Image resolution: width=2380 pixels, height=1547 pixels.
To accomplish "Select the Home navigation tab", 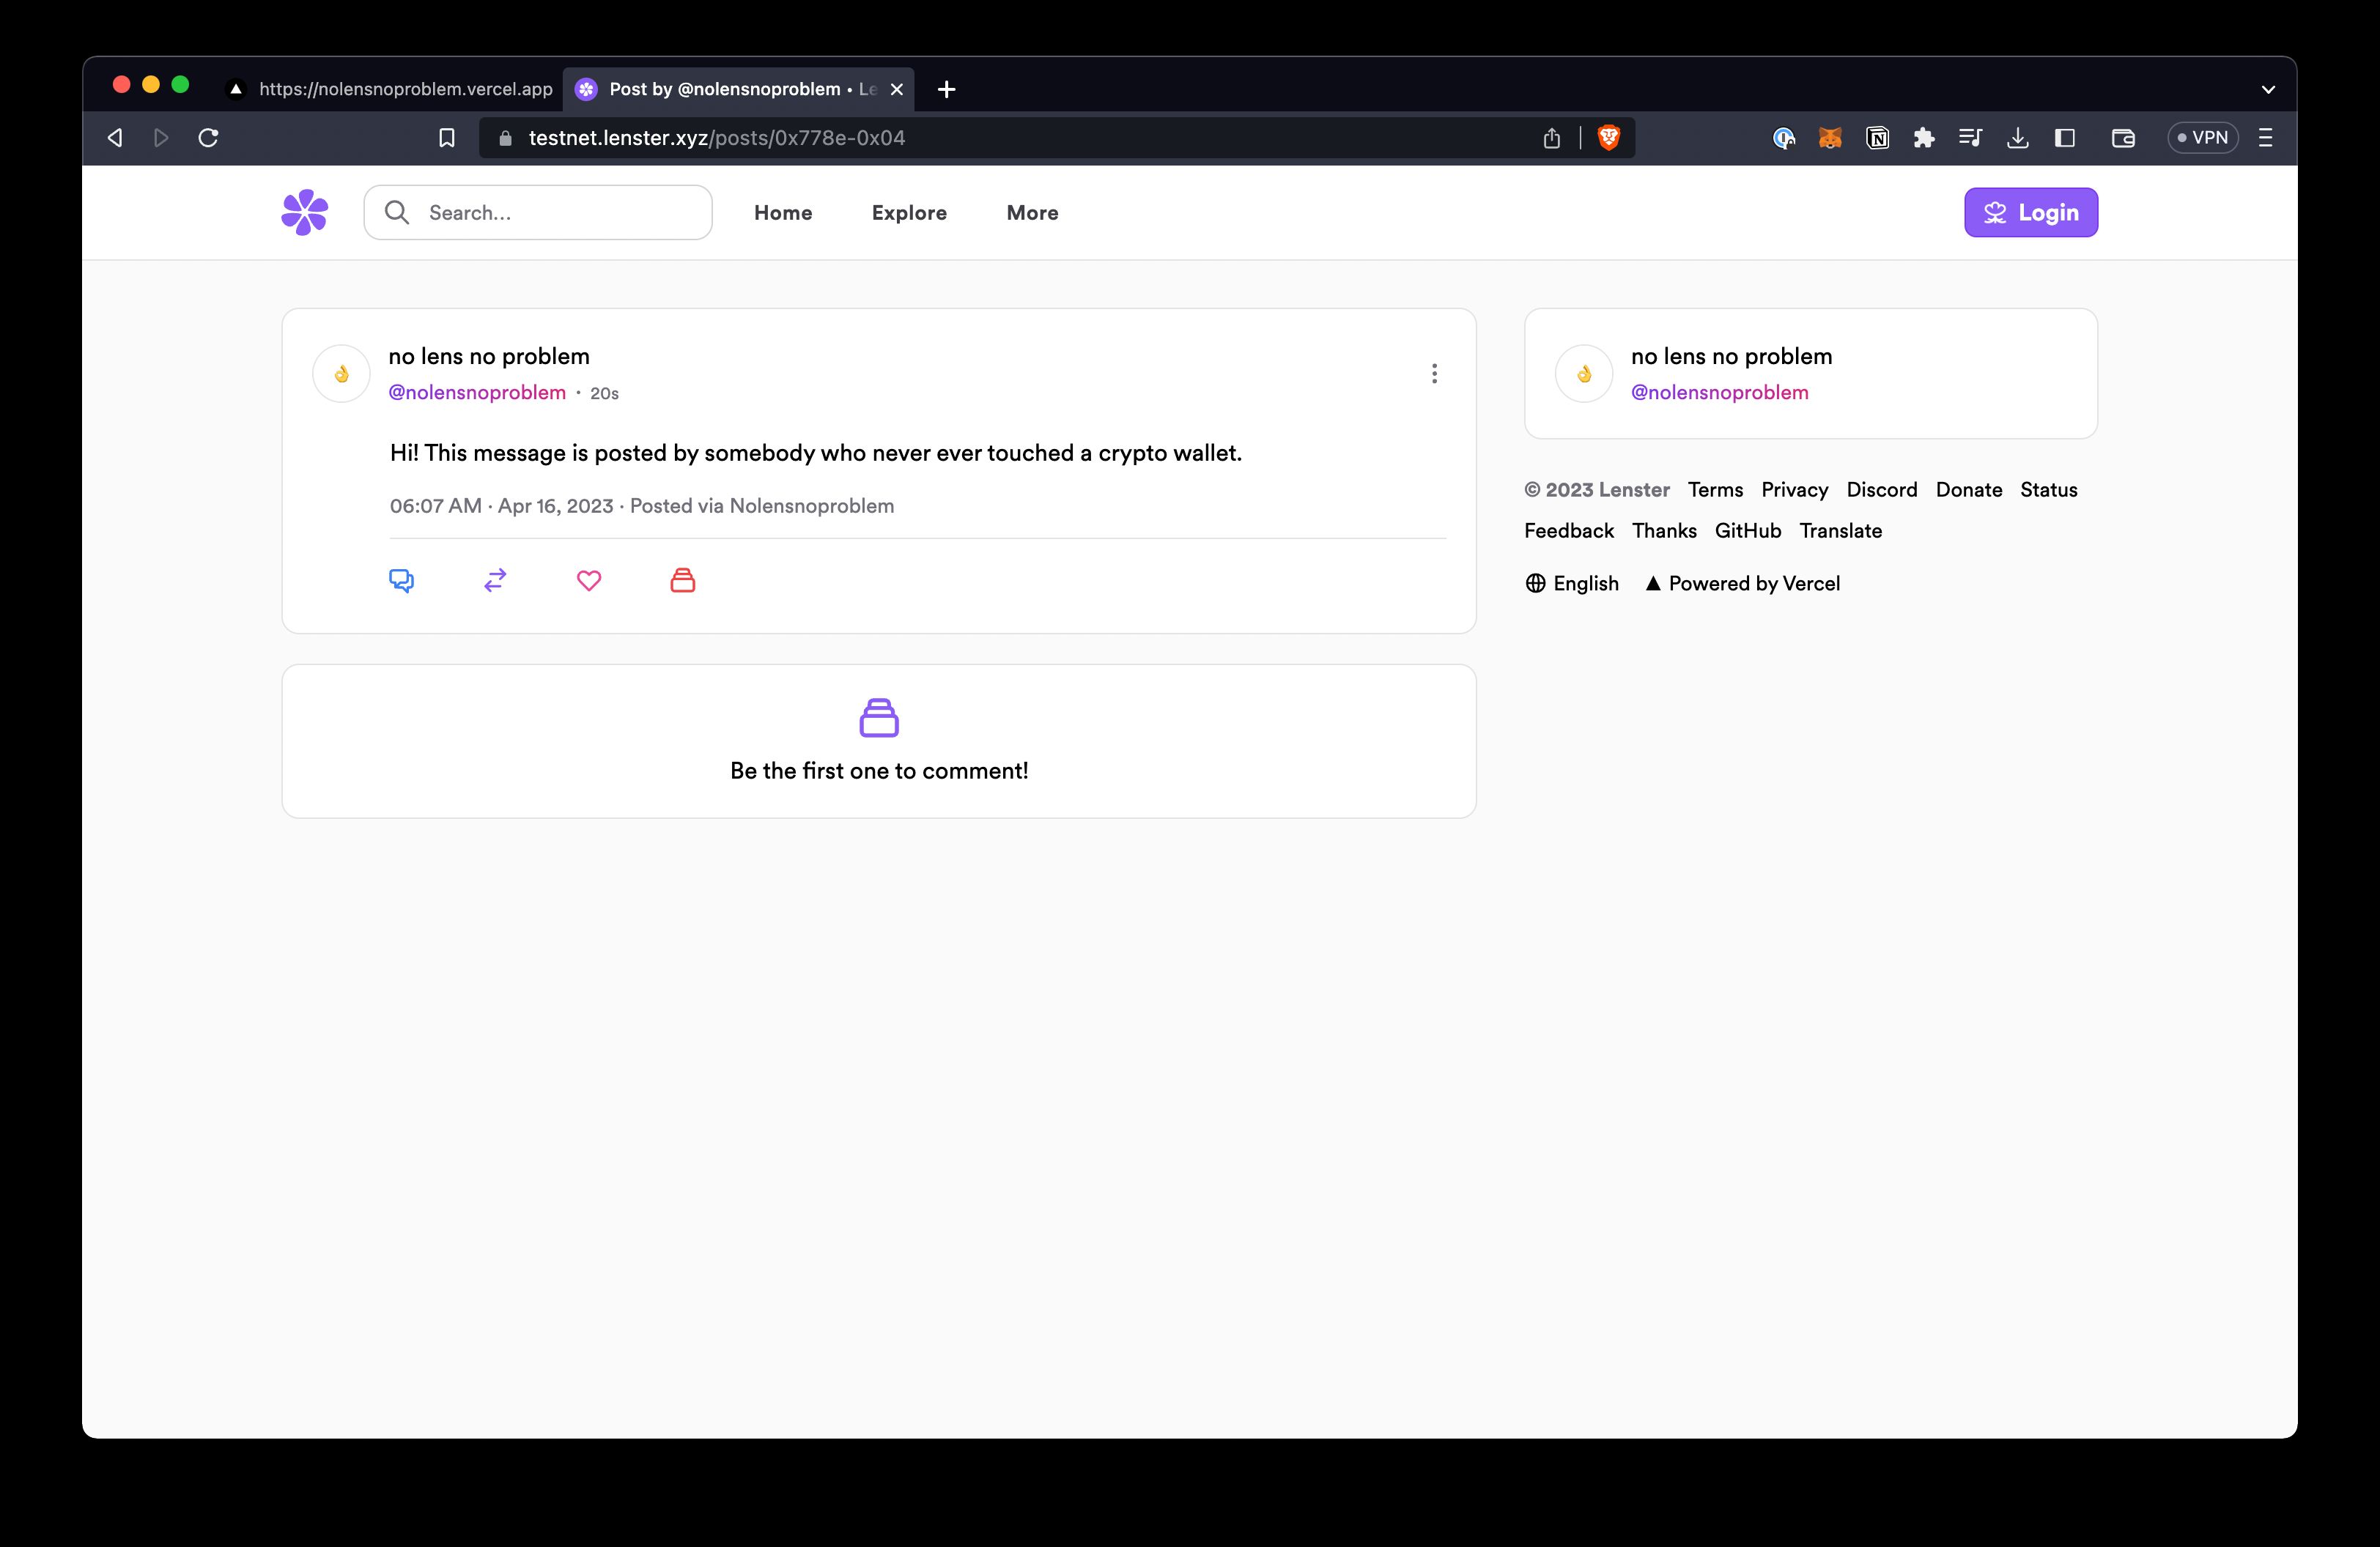I will [x=783, y=212].
